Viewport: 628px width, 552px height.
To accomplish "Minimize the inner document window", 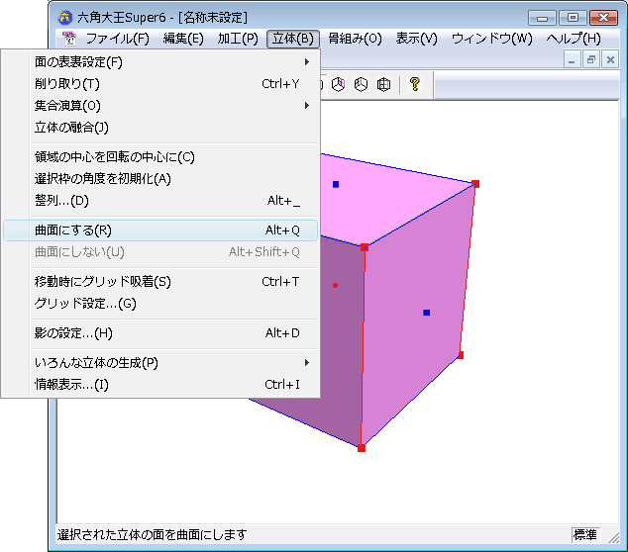I will 572,60.
